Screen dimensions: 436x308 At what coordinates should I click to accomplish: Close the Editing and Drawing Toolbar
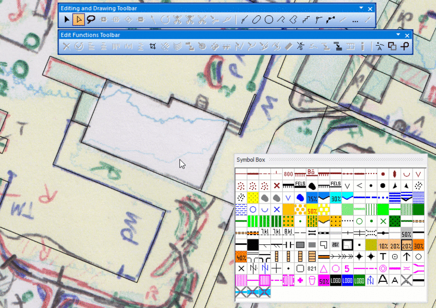click(370, 9)
